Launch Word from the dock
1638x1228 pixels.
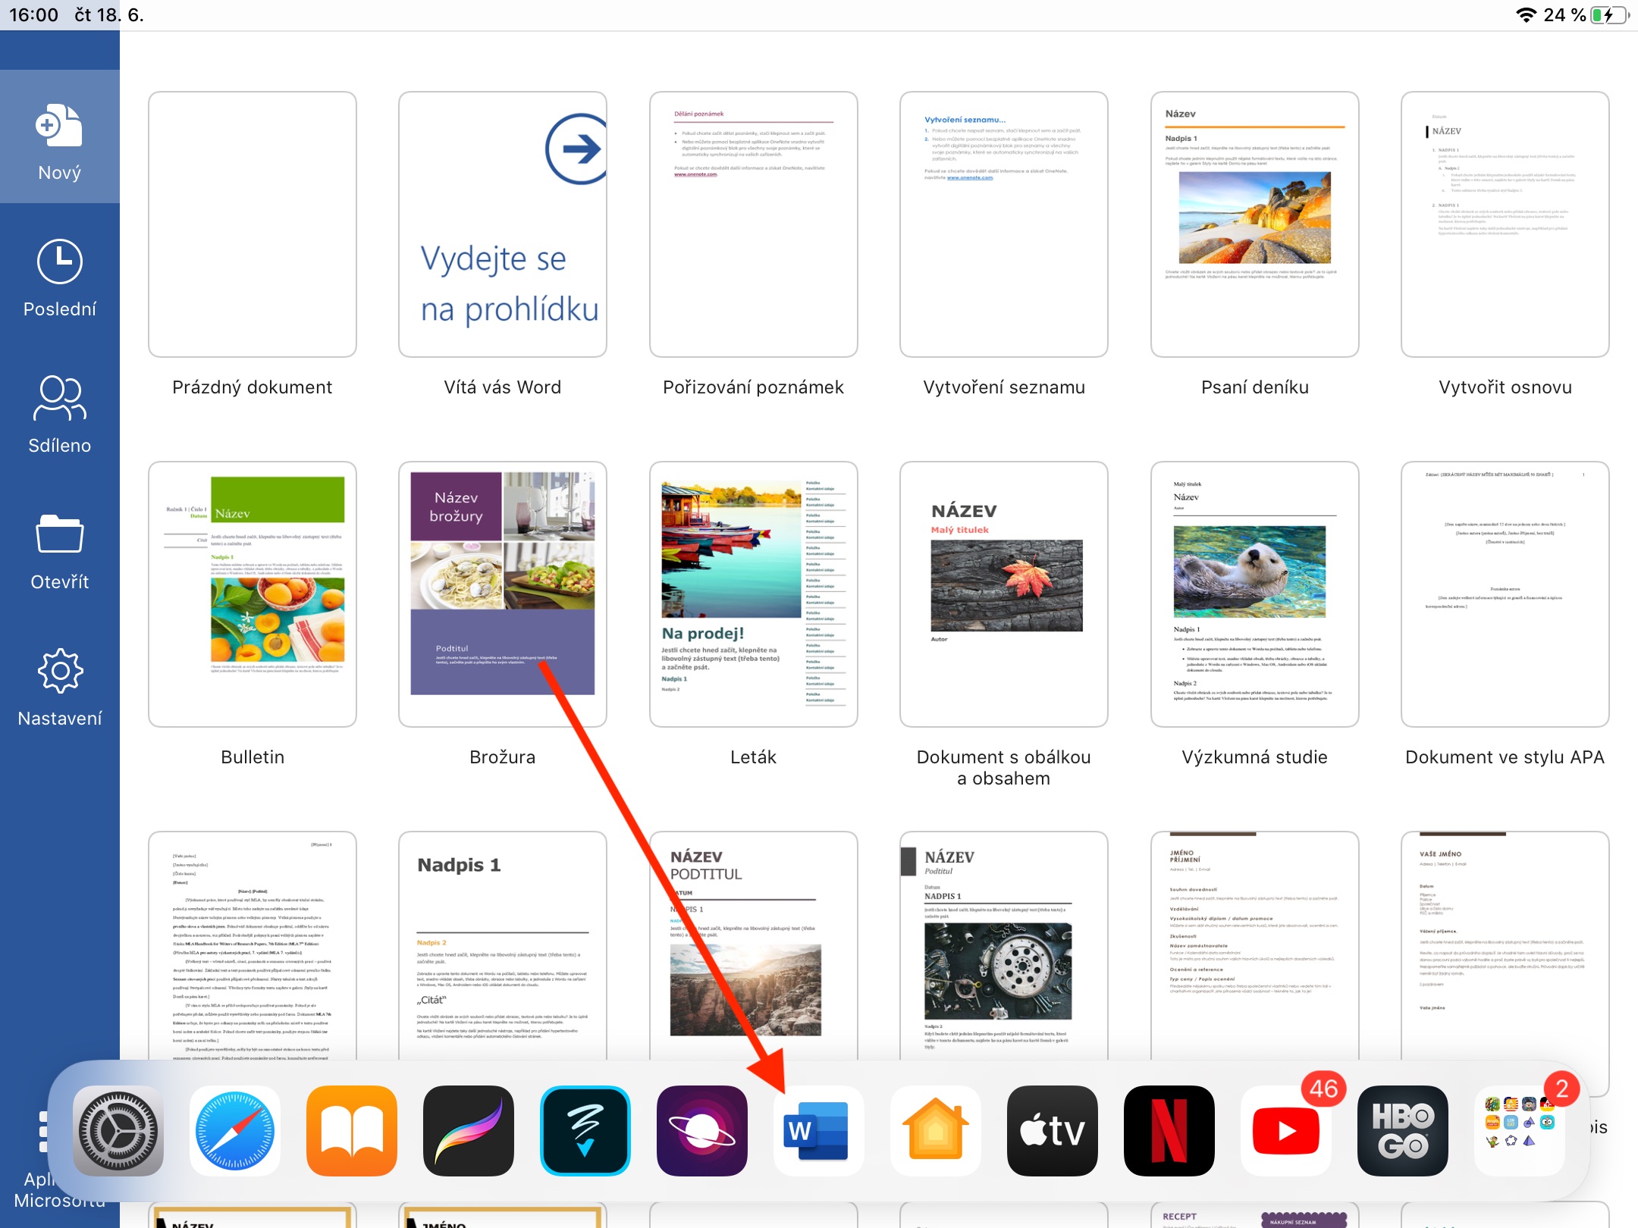(x=818, y=1130)
